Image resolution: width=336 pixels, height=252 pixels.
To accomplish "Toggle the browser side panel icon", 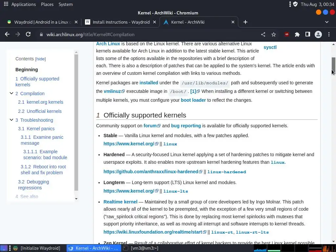I will pyautogui.click(x=308, y=34).
